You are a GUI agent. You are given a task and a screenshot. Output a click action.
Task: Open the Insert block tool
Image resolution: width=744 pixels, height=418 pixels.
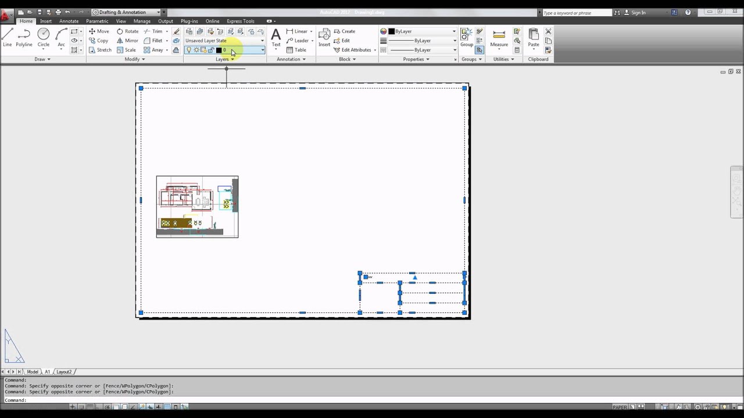(324, 37)
